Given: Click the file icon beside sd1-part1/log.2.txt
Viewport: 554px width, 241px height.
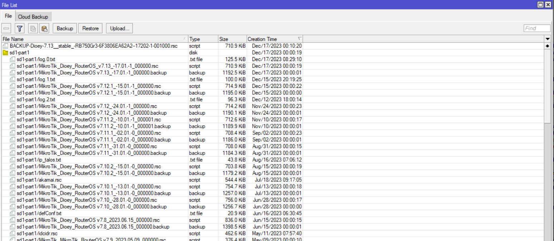Looking at the screenshot, I should coord(13,99).
